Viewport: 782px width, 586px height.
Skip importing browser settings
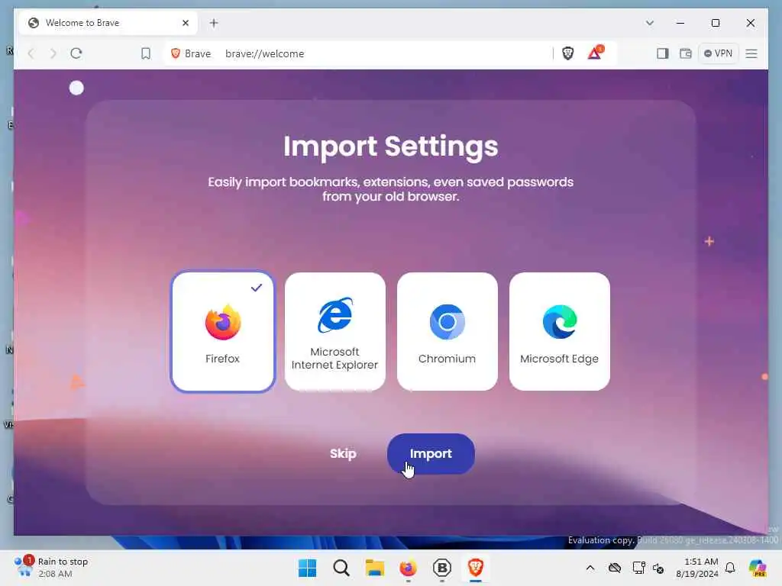[x=343, y=453]
